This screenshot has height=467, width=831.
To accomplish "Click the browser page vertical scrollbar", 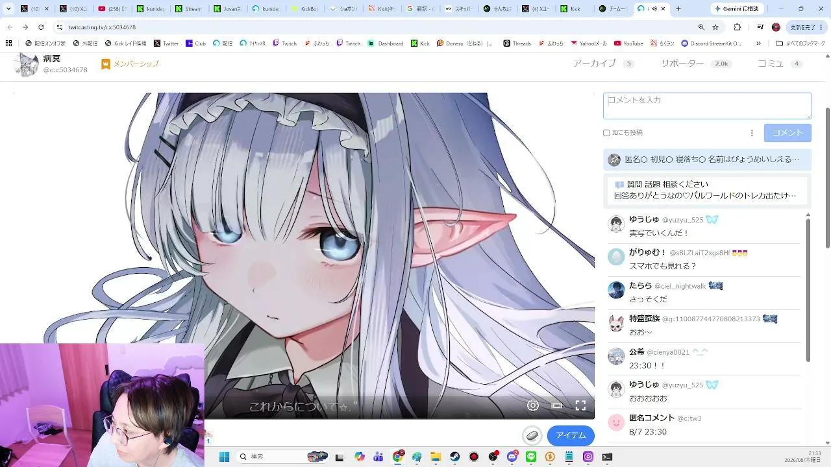I will pyautogui.click(x=827, y=178).
